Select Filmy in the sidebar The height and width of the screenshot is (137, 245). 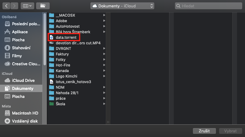click(x=17, y=56)
